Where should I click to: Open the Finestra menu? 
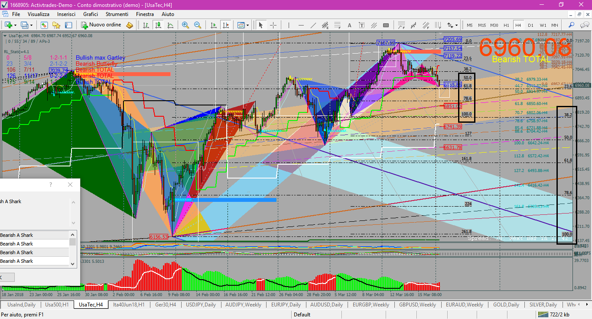[x=145, y=14]
